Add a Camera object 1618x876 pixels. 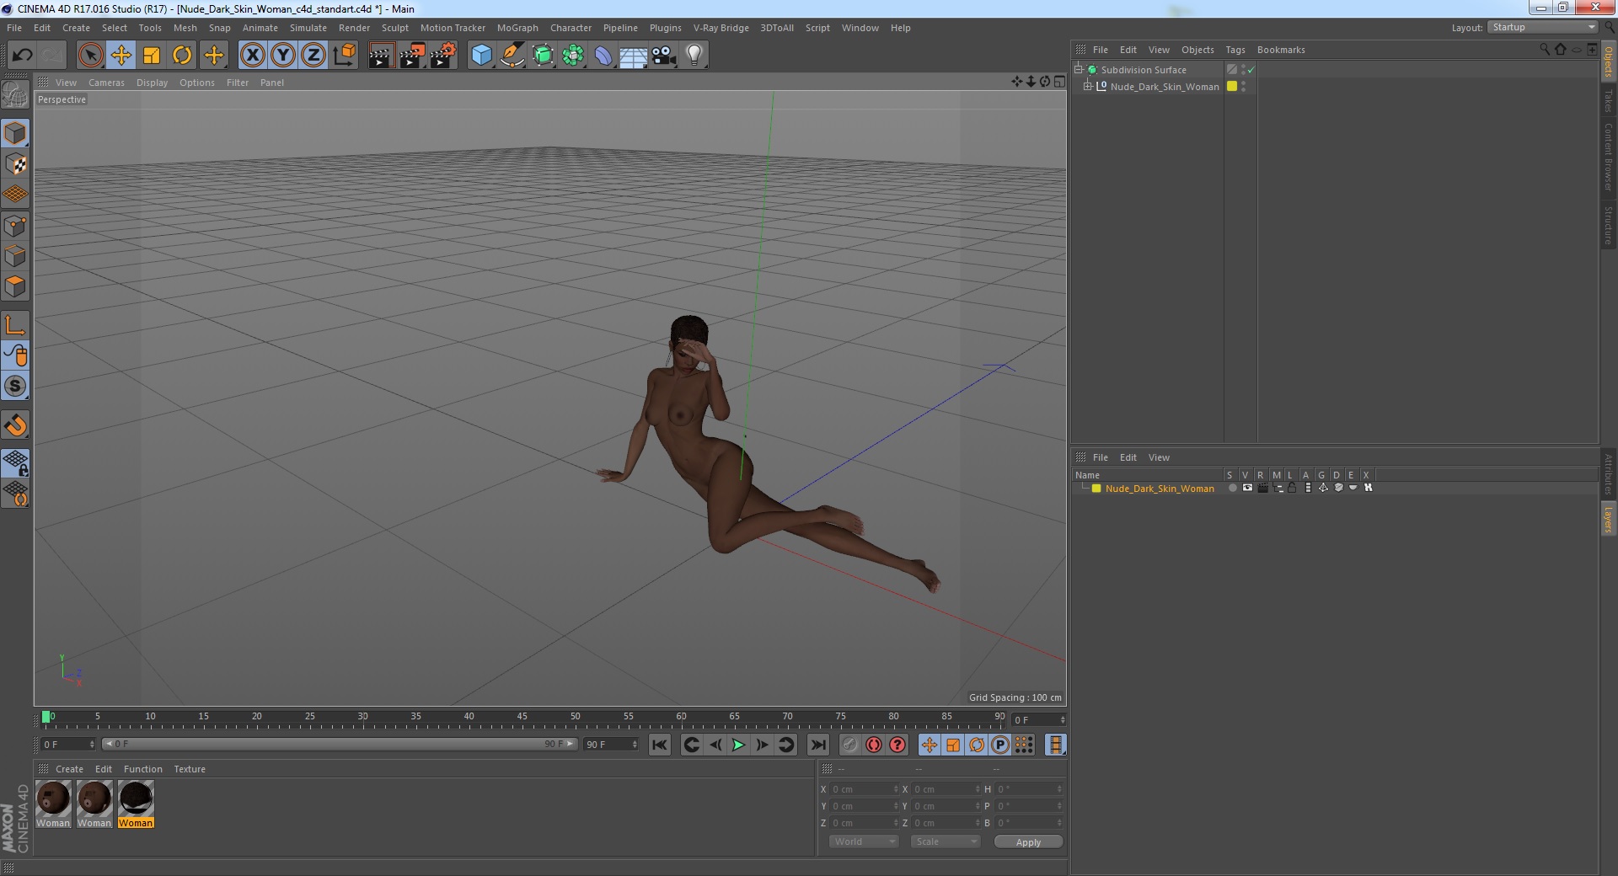[664, 56]
